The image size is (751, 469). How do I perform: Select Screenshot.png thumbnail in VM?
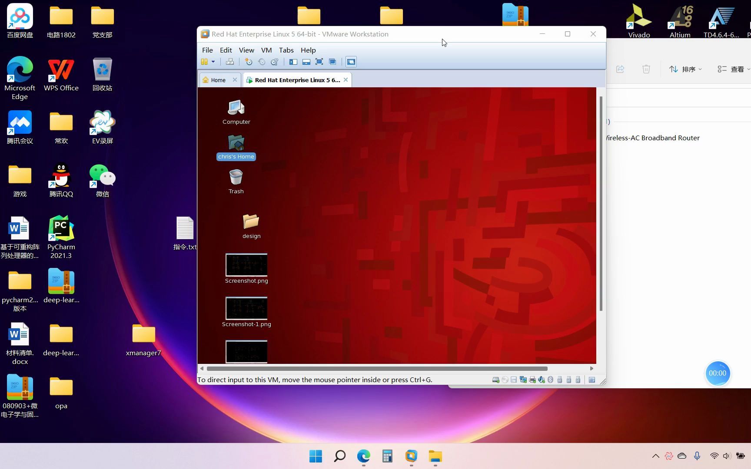246,269
